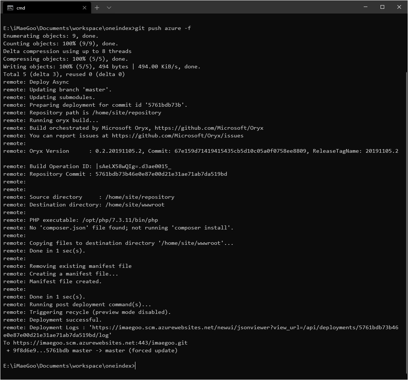Screen dimensions: 408x380
Task: Open a new tab with the plus button
Action: (x=97, y=8)
